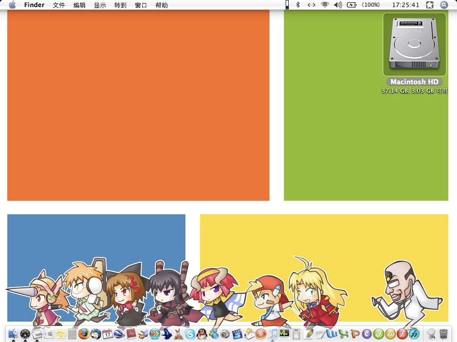This screenshot has height=342, width=457.
Task: Open the 文件 menu
Action: pos(59,5)
